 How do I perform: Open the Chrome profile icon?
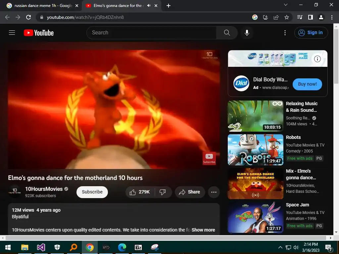(321, 17)
